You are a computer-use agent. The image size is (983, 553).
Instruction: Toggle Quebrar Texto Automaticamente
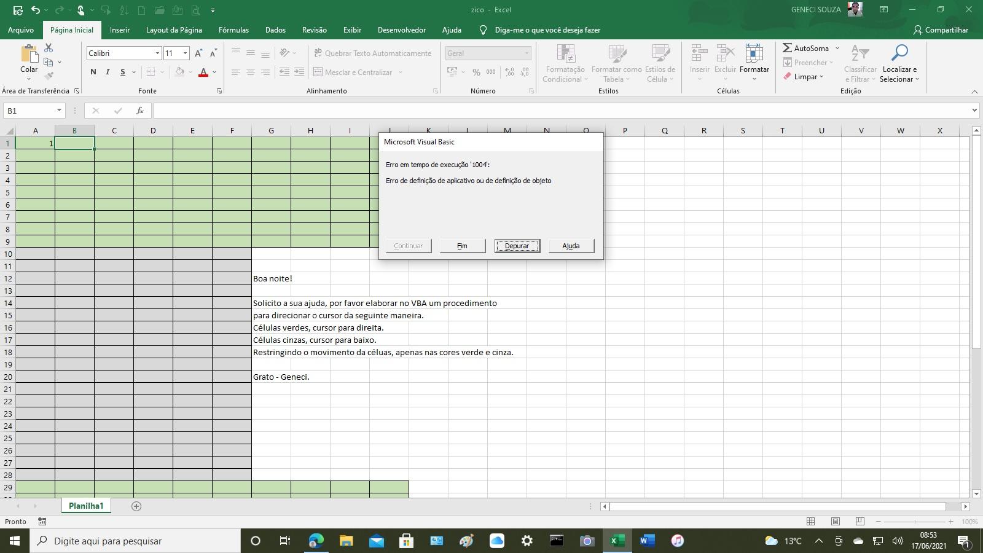coord(372,53)
